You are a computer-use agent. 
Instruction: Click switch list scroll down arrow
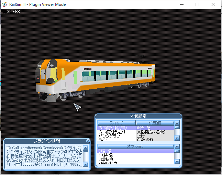177,138
